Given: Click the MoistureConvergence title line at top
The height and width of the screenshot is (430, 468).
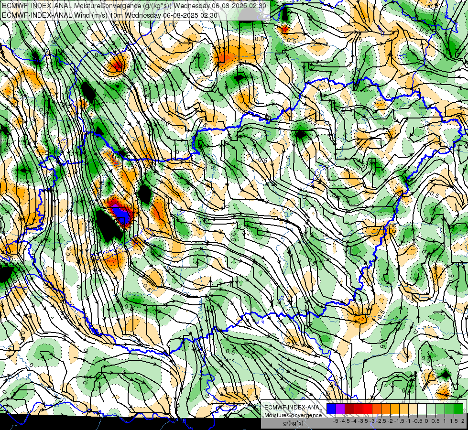Looking at the screenshot, I should pos(134,6).
